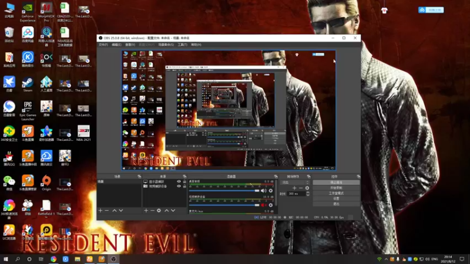The image size is (470, 264).
Task: Open 腾讯QQ desktop icon
Action: pos(9,158)
